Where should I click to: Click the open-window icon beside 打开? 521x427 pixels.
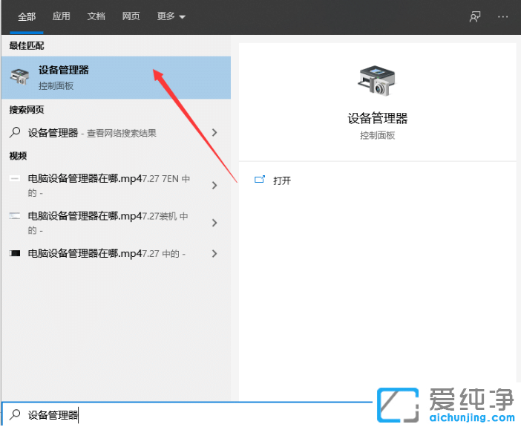click(260, 180)
